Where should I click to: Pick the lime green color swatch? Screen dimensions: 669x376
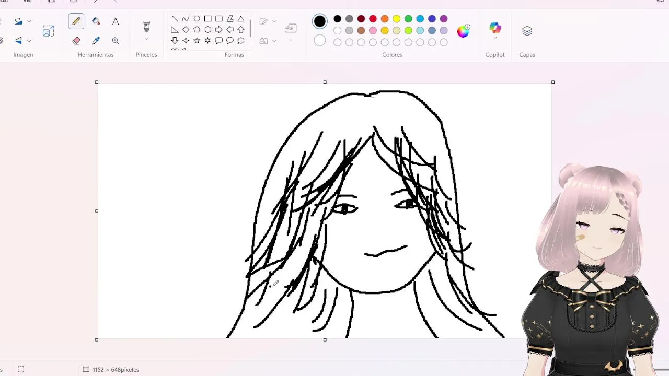(x=408, y=31)
